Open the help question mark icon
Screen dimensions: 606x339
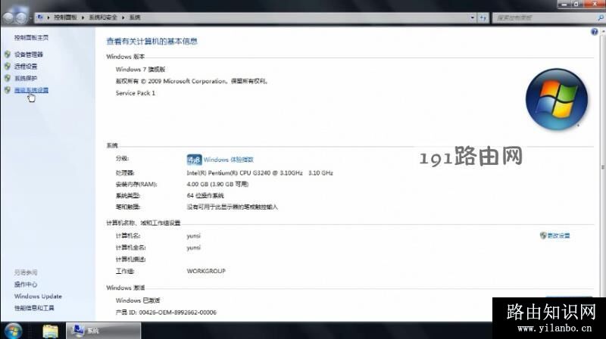click(x=595, y=32)
